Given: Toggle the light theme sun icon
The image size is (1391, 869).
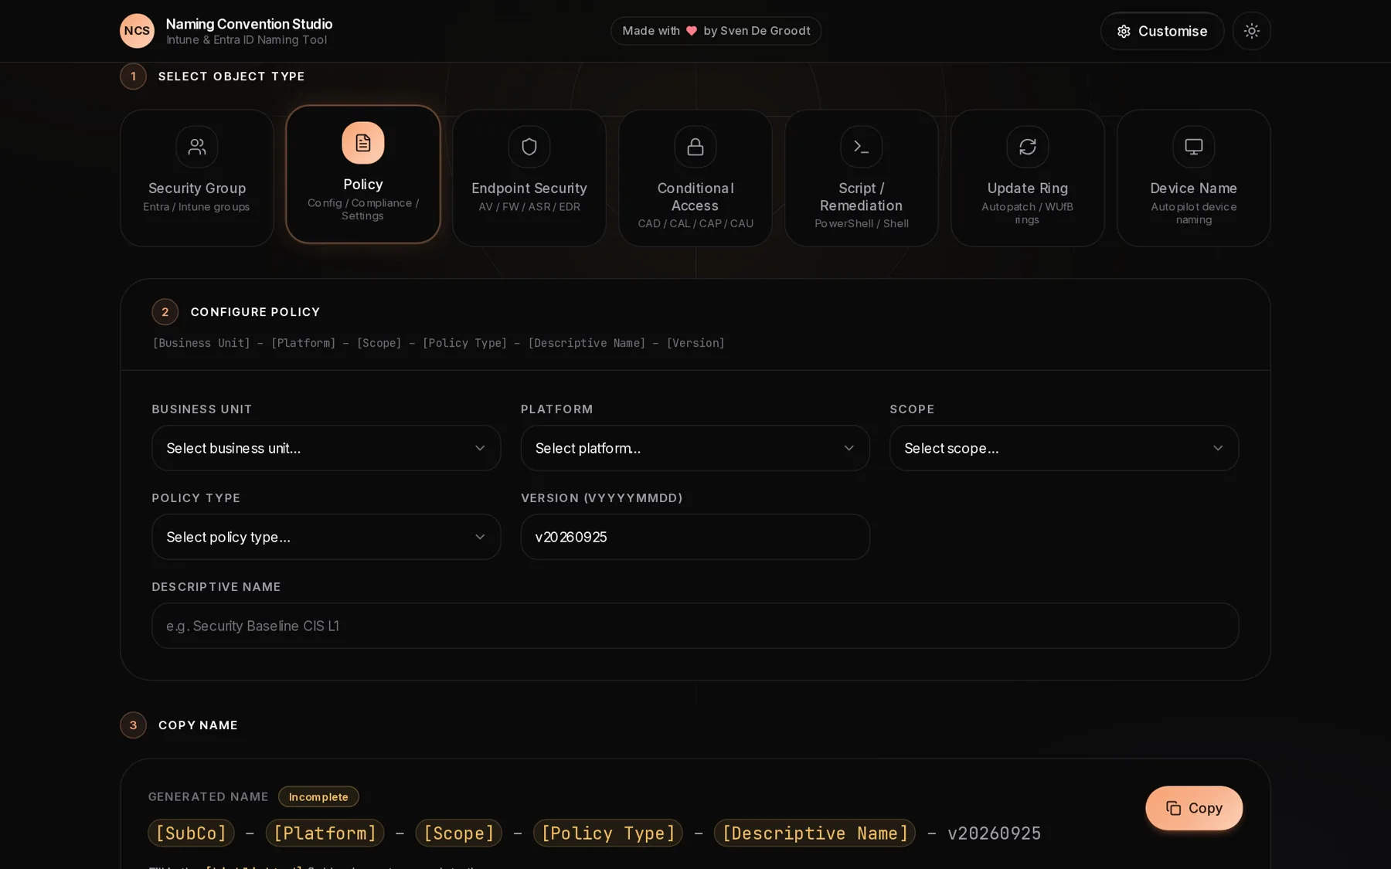Looking at the screenshot, I should 1251,31.
